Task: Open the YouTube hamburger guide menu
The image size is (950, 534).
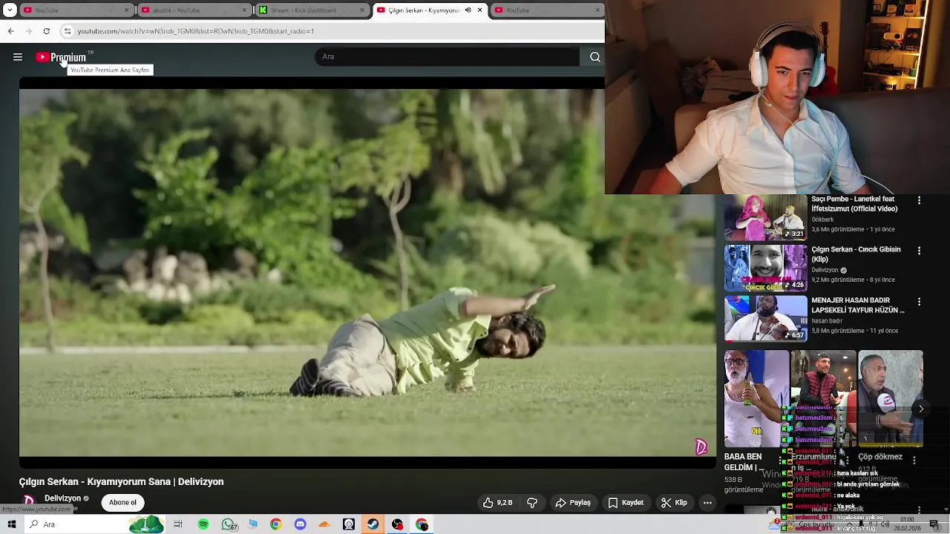Action: 18,57
